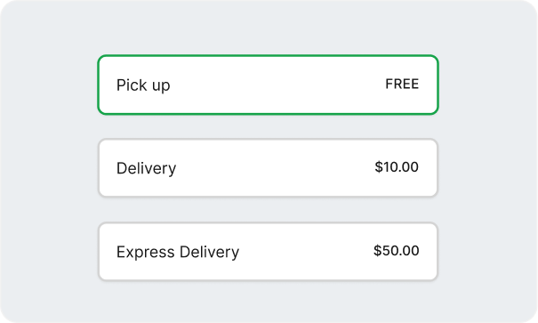
Task: Click the "Express Delivery" text label
Action: [178, 253]
